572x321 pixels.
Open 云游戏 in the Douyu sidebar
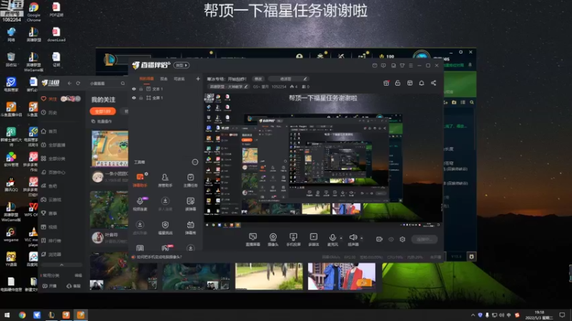click(51, 200)
